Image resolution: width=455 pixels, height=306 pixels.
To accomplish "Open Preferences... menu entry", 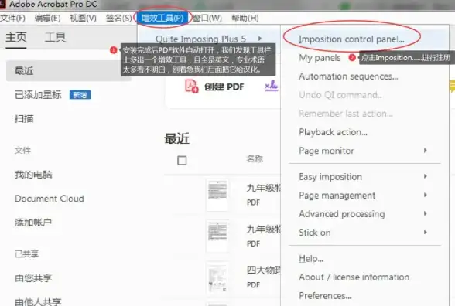I will pos(325,296).
